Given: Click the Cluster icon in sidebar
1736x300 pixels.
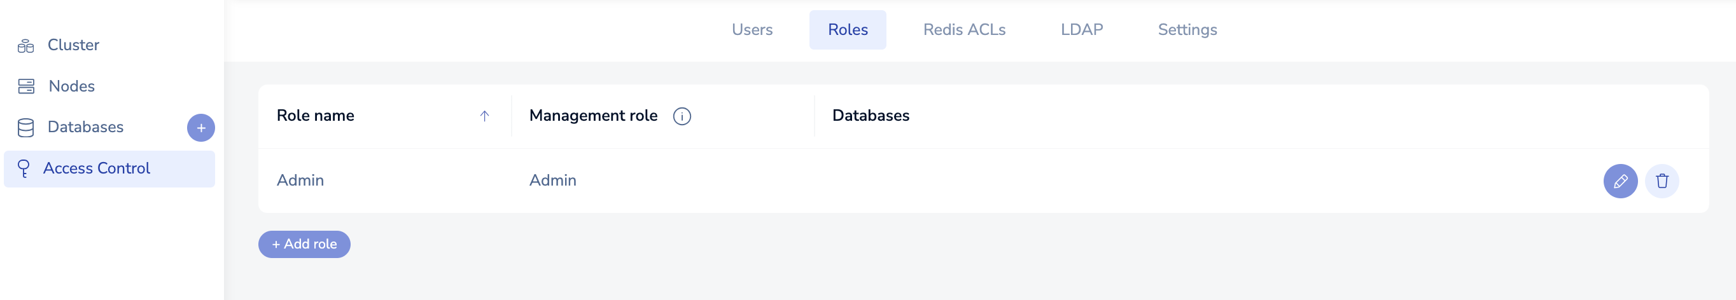Looking at the screenshot, I should click(x=25, y=46).
